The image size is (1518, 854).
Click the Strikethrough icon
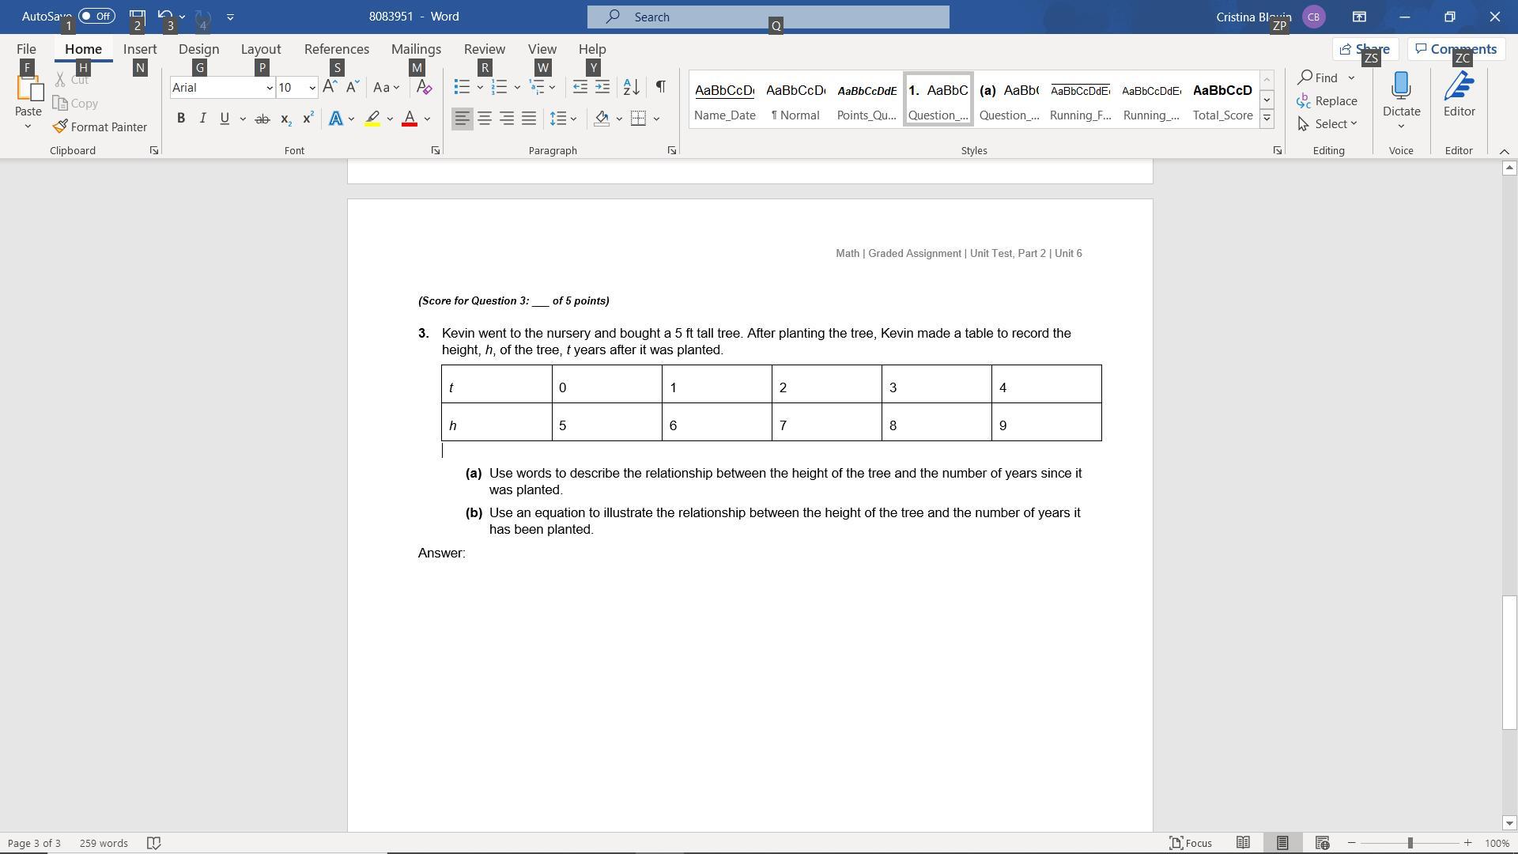(262, 119)
